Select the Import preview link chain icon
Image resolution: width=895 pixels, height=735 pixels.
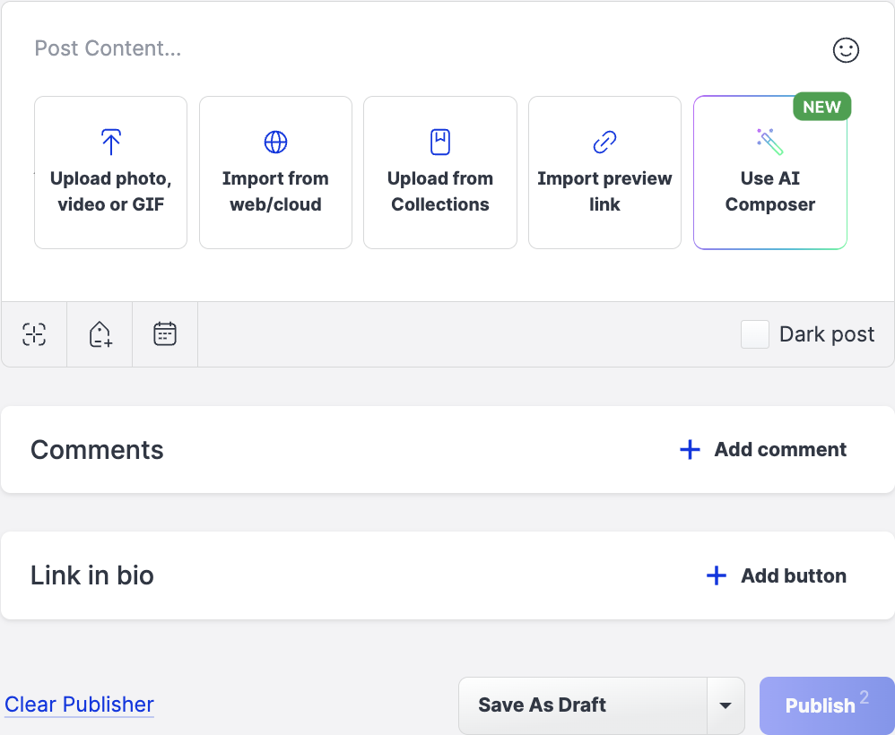point(604,141)
